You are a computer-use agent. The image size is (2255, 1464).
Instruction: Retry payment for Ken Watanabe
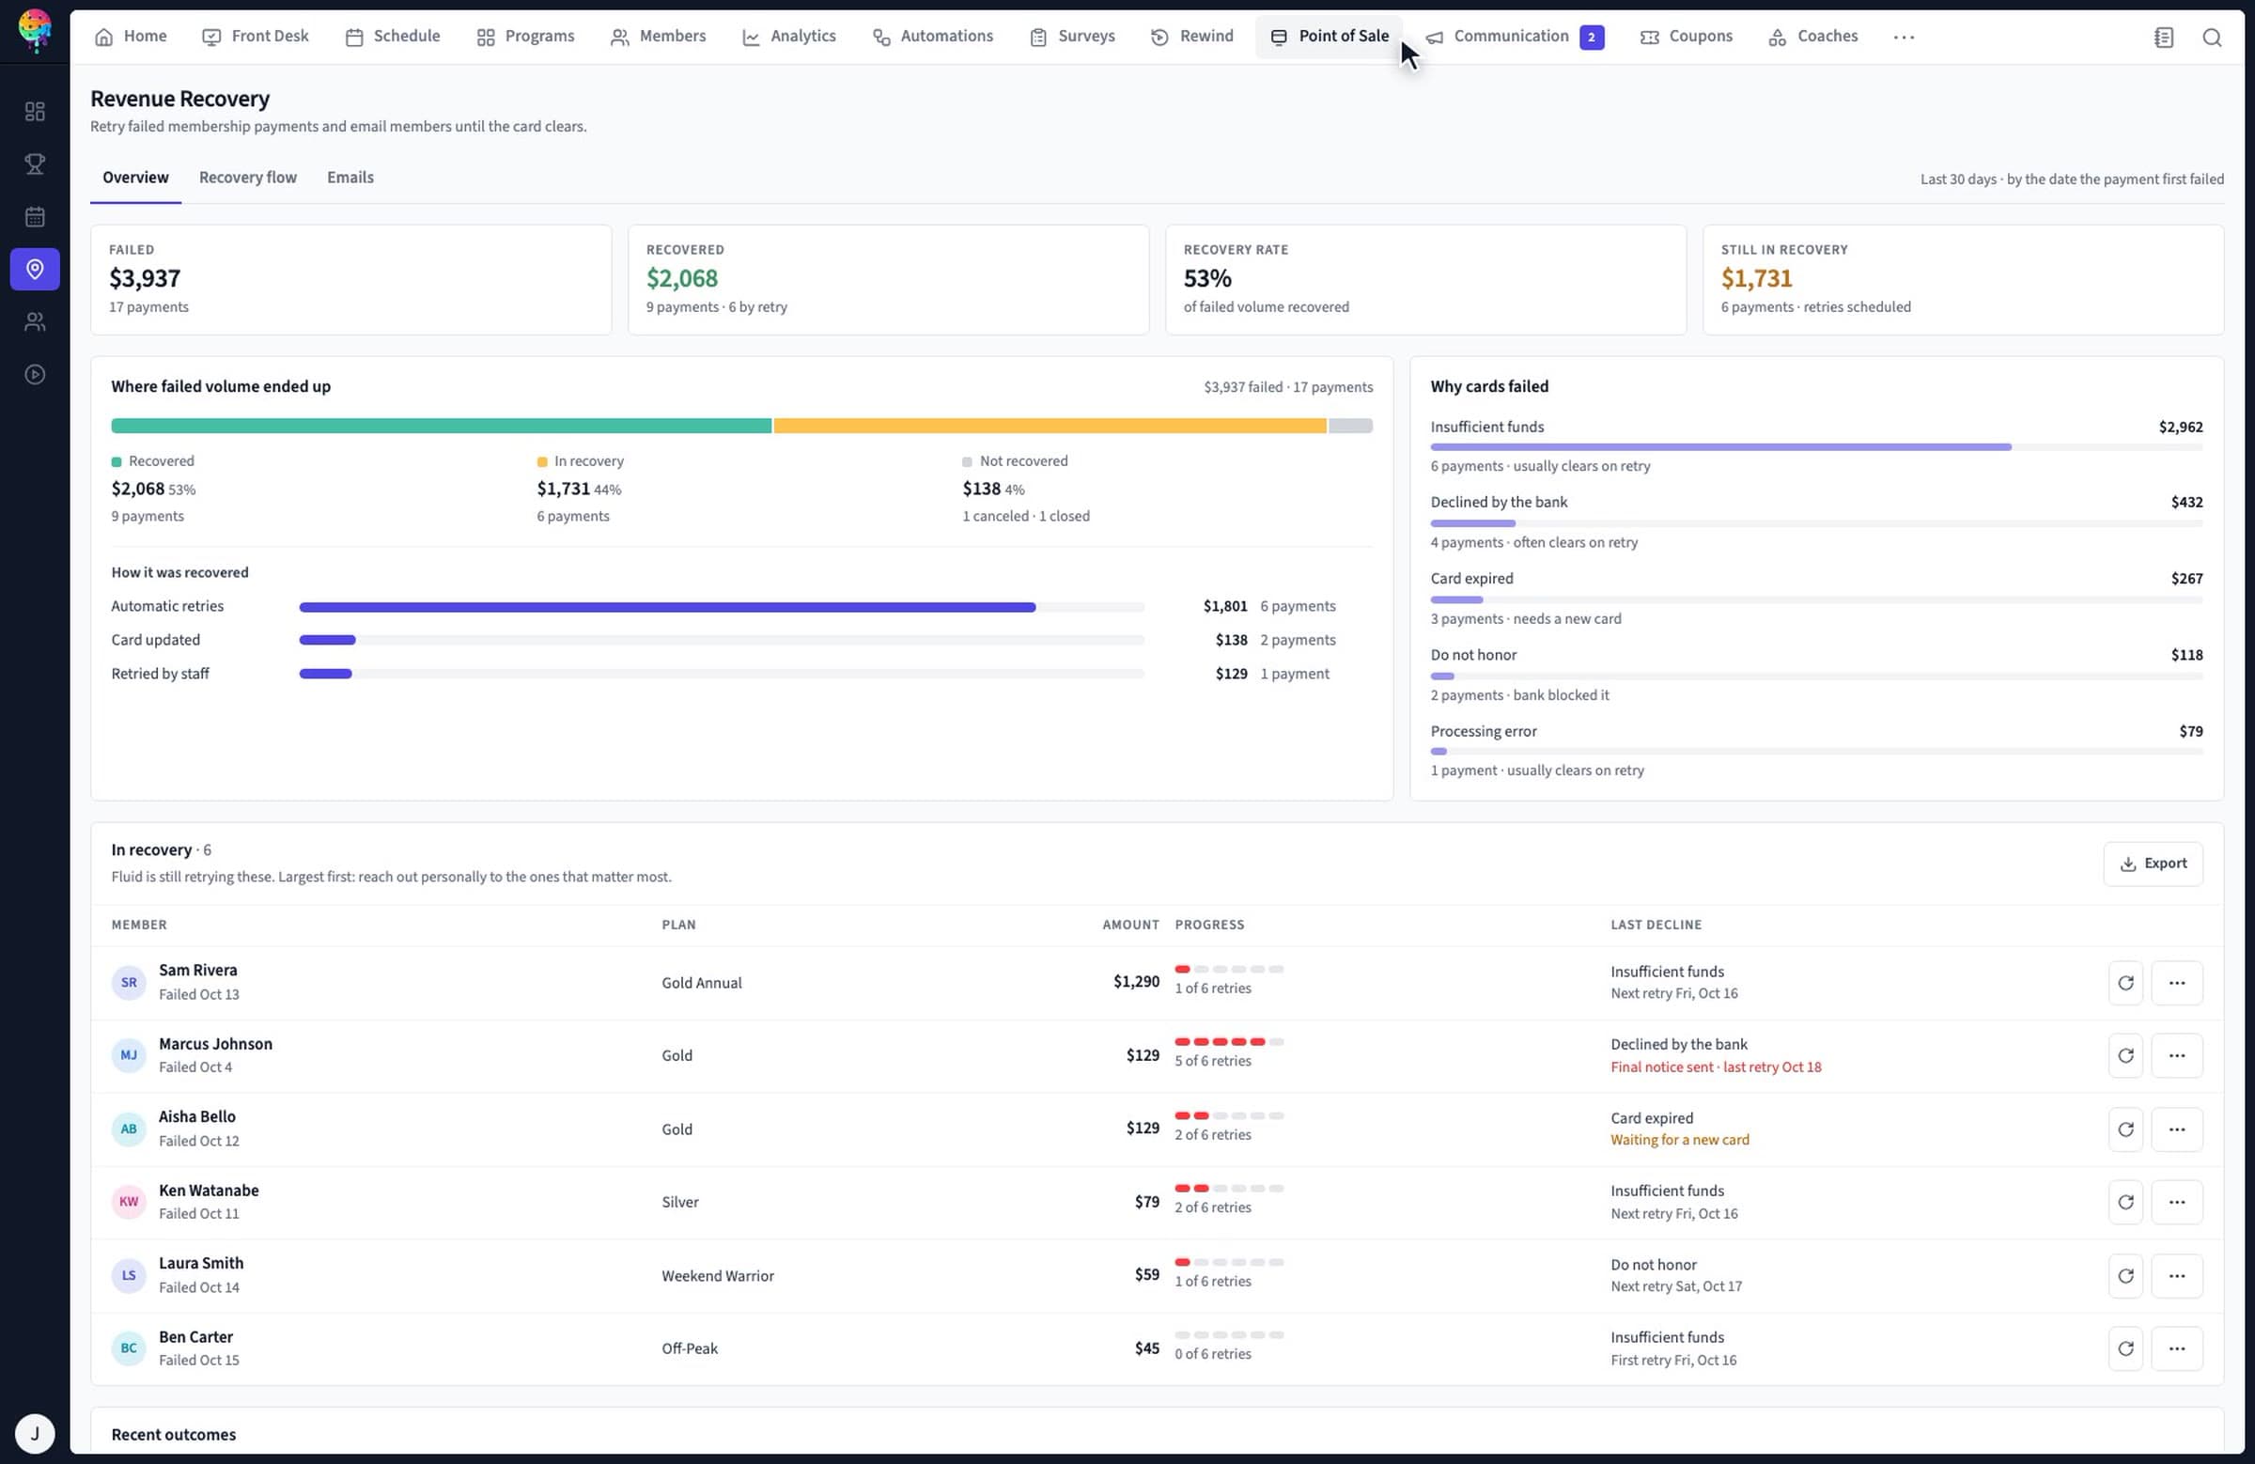(x=2125, y=1202)
